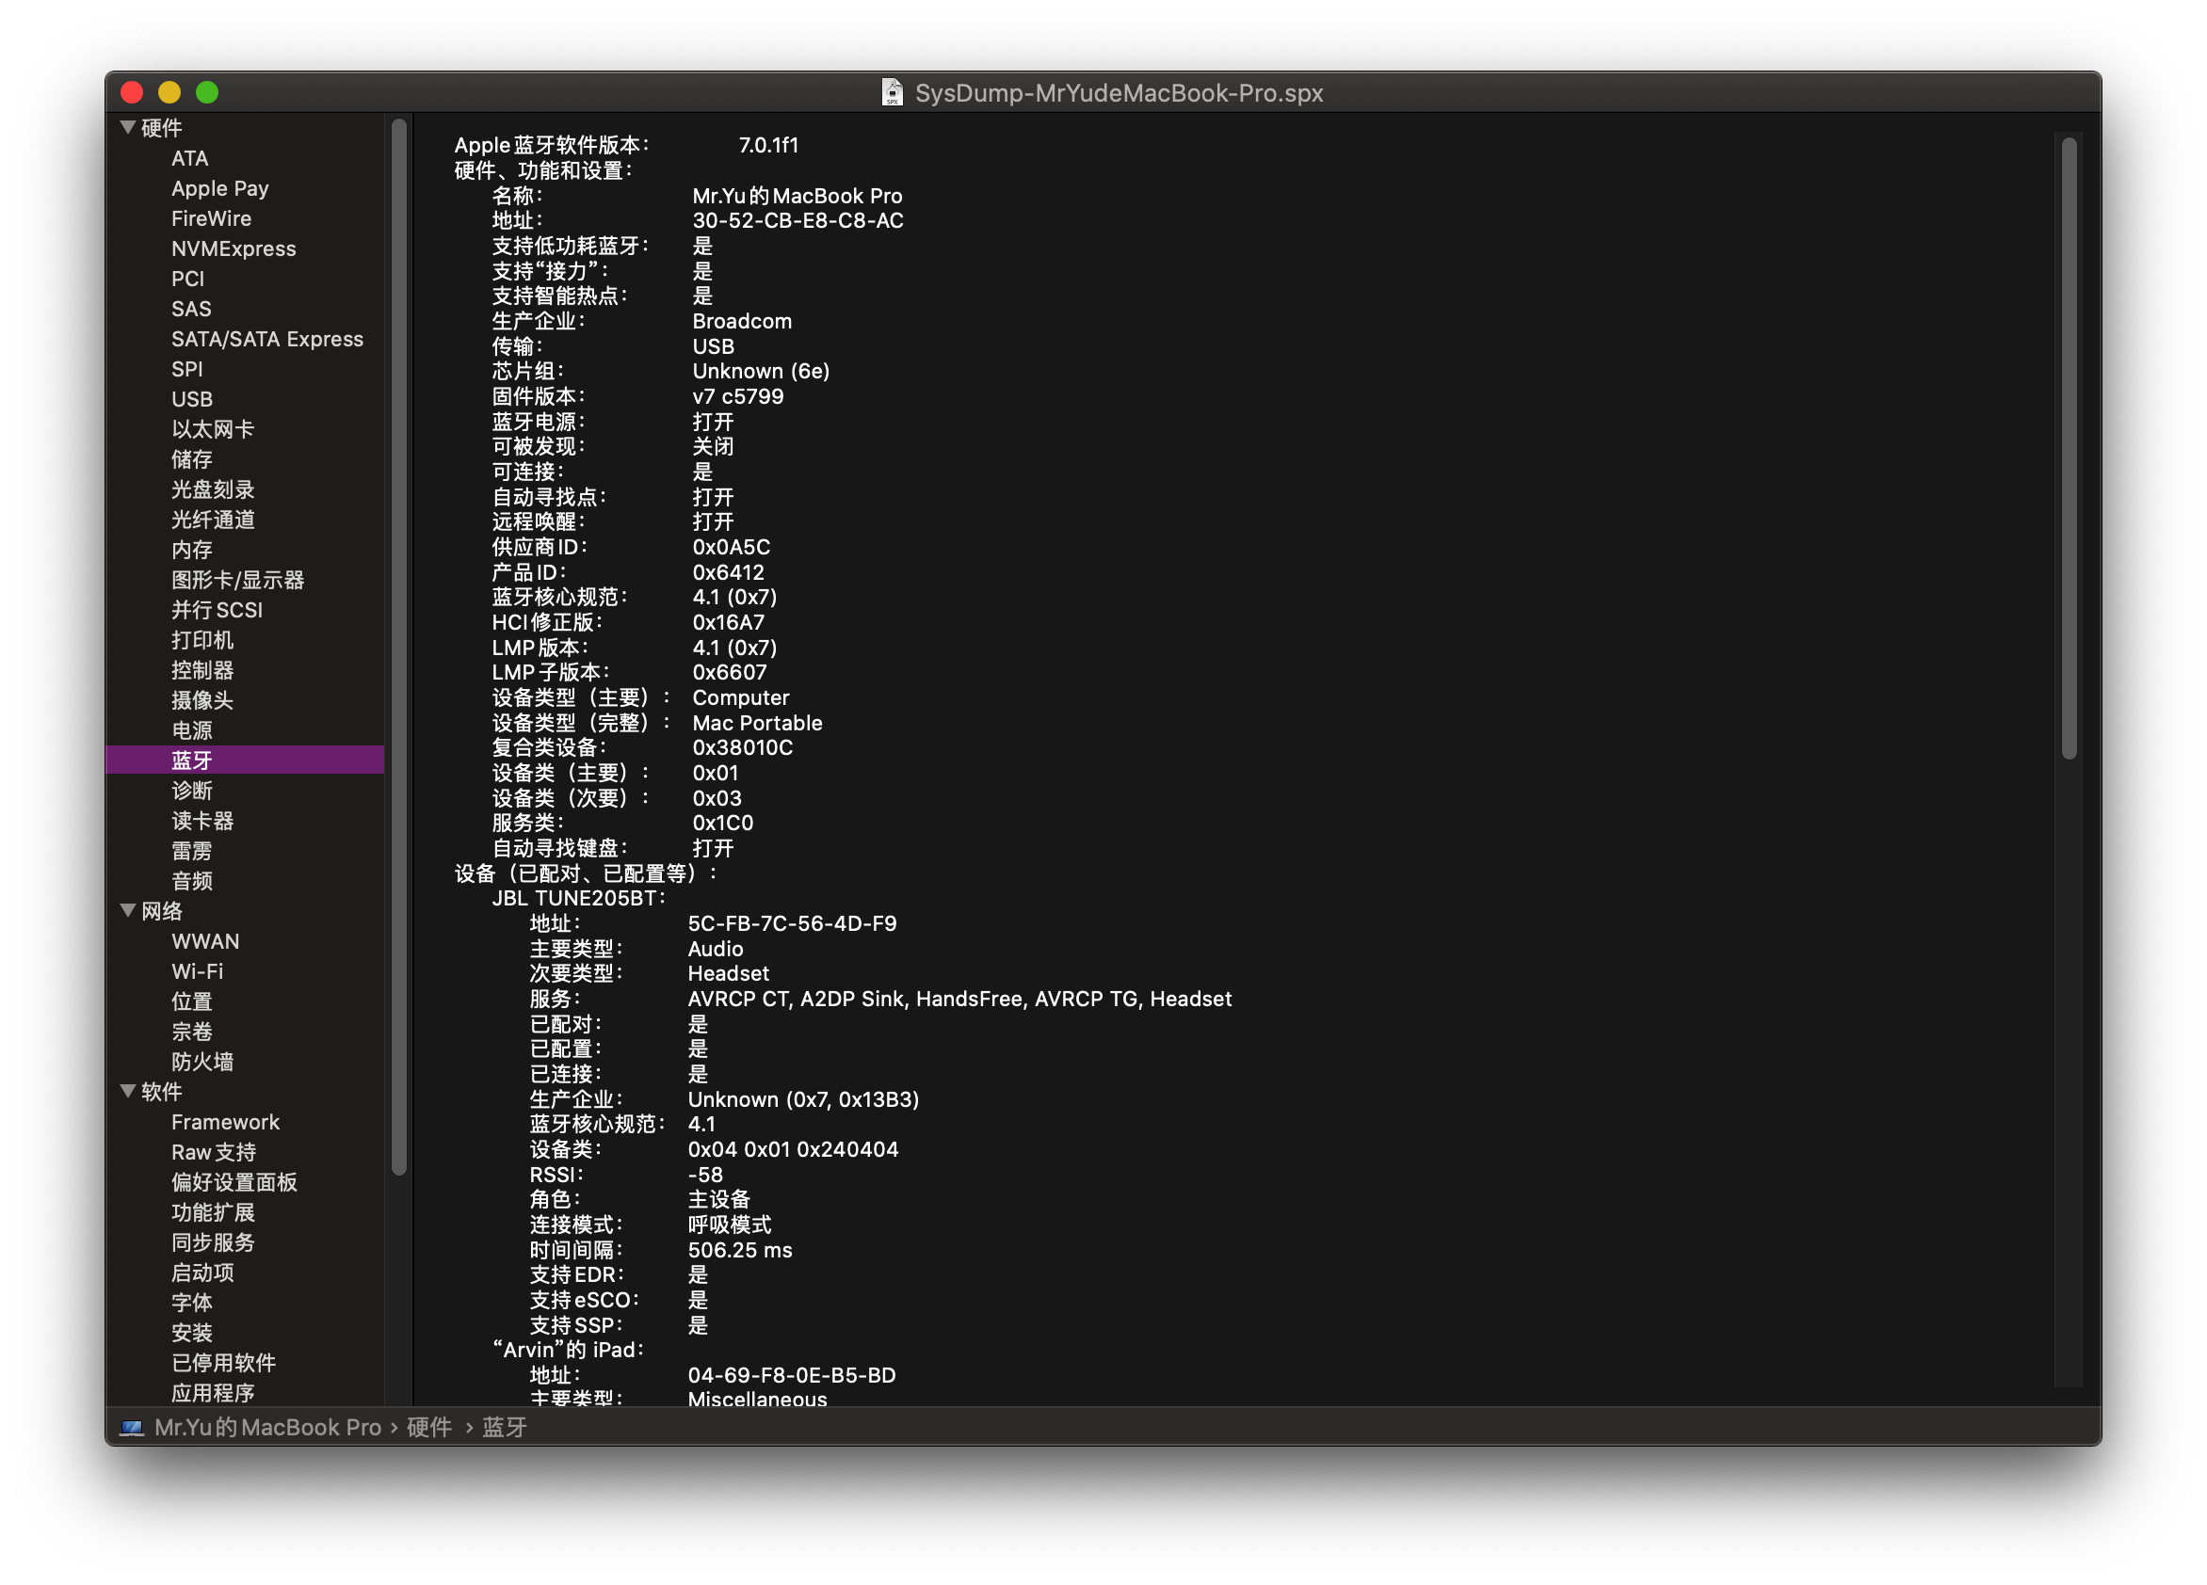This screenshot has width=2207, height=1585.
Task: Open the 防火墙 firewall item
Action: coord(202,1062)
